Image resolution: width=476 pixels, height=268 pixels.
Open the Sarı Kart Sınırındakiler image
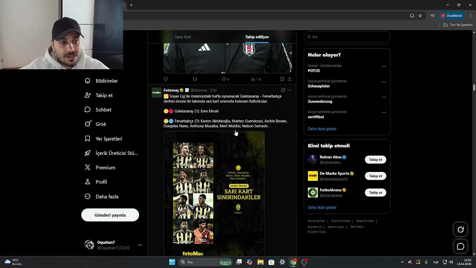pyautogui.click(x=214, y=194)
